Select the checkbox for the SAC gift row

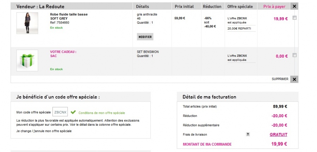[x=294, y=55]
